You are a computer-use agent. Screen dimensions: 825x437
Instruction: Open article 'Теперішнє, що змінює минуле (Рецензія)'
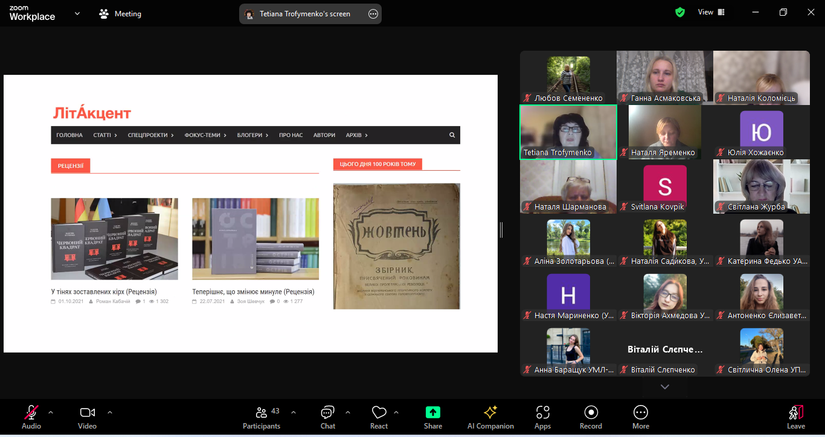(x=253, y=292)
